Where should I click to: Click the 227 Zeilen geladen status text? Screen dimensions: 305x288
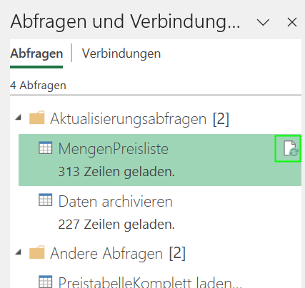tap(116, 224)
